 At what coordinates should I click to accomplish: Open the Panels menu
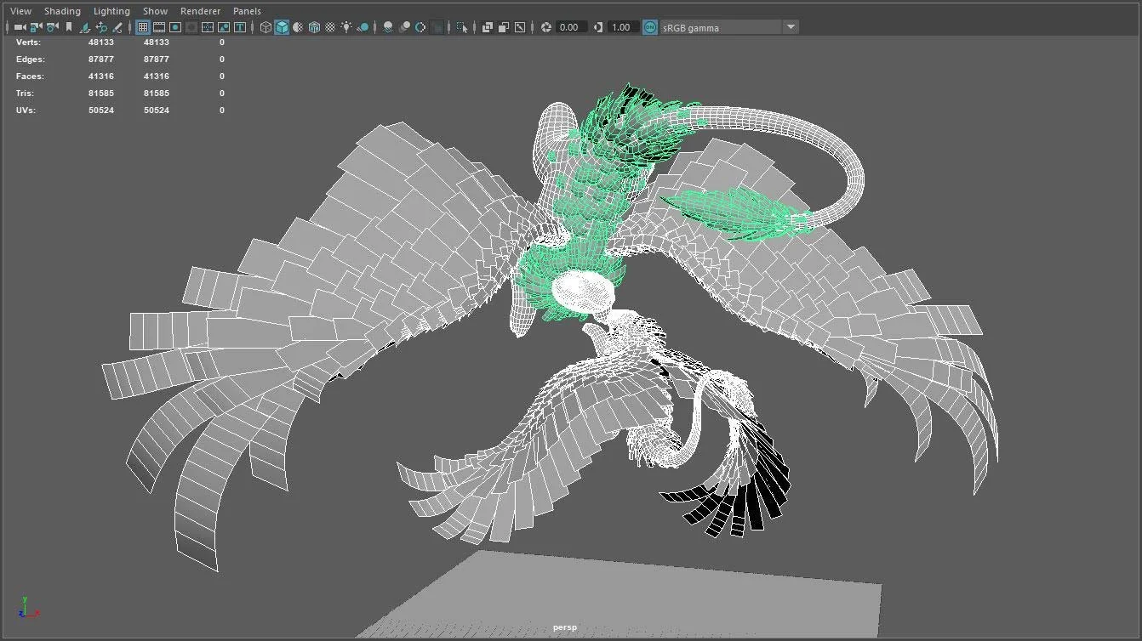(247, 11)
